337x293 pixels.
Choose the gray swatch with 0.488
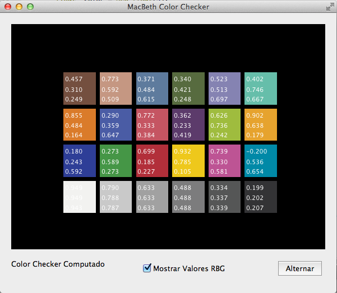188,197
